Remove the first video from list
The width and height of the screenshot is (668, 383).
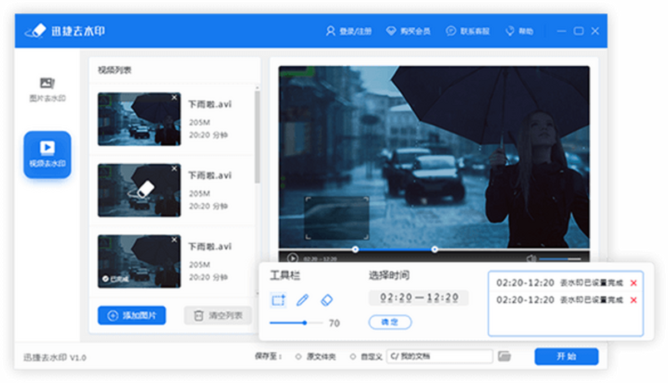click(174, 98)
